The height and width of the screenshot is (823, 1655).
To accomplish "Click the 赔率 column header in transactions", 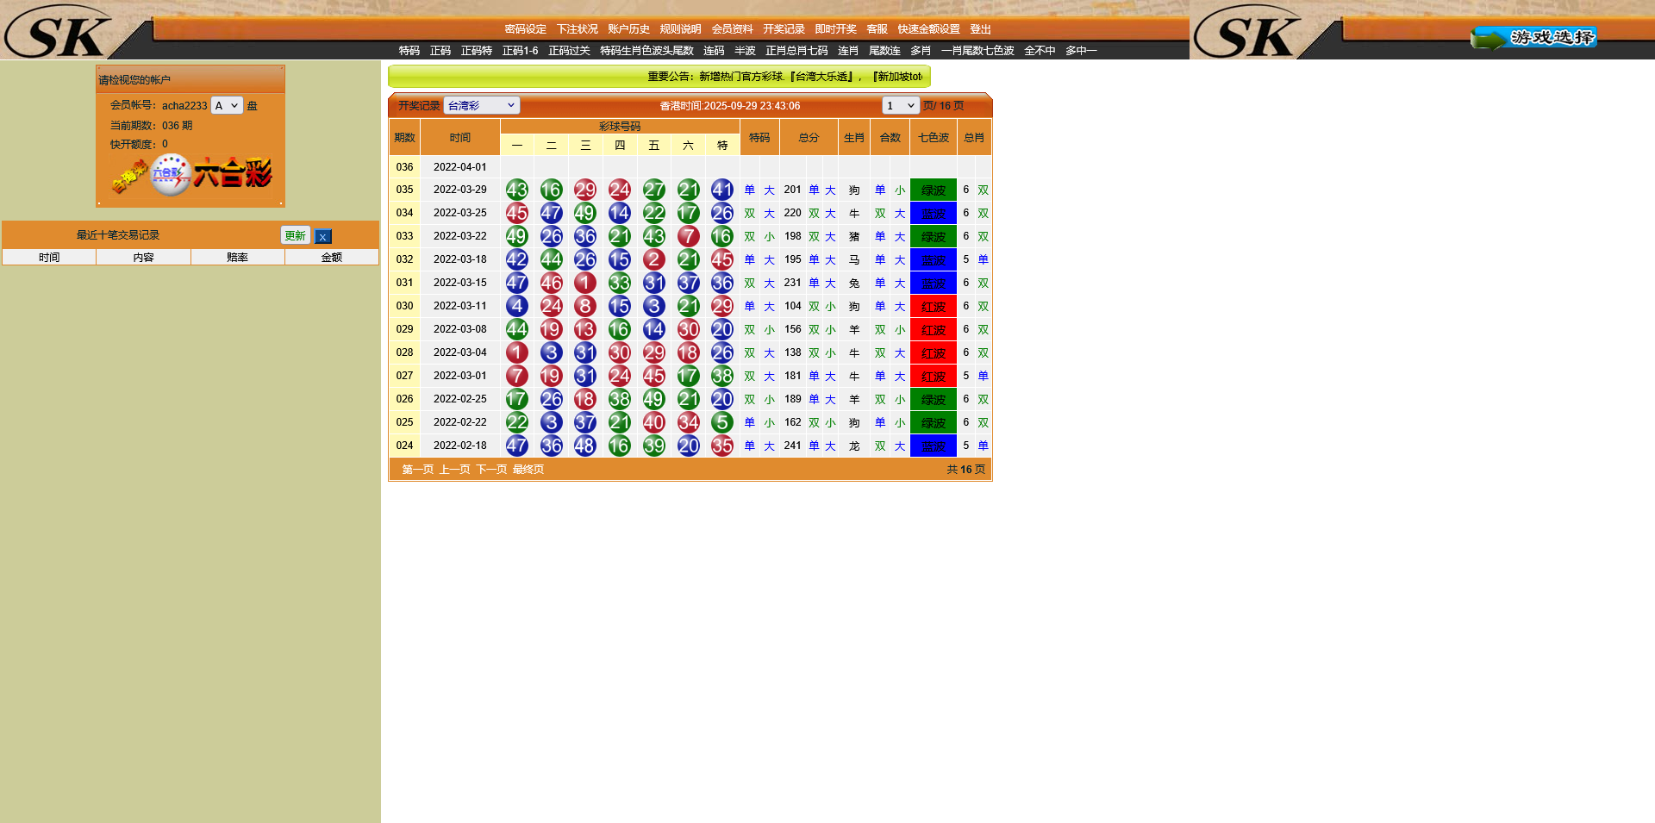I will pos(238,258).
